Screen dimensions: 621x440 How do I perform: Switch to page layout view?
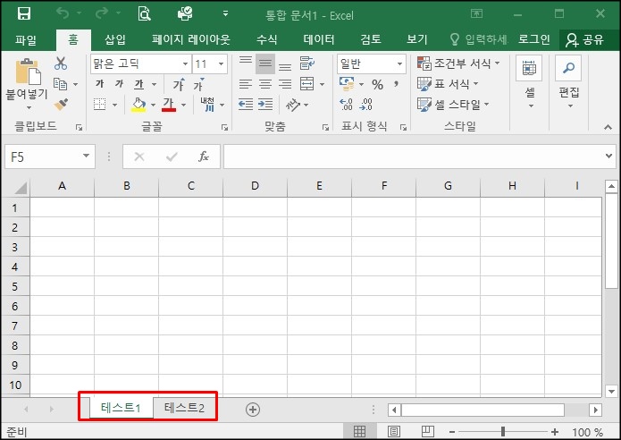[x=394, y=431]
